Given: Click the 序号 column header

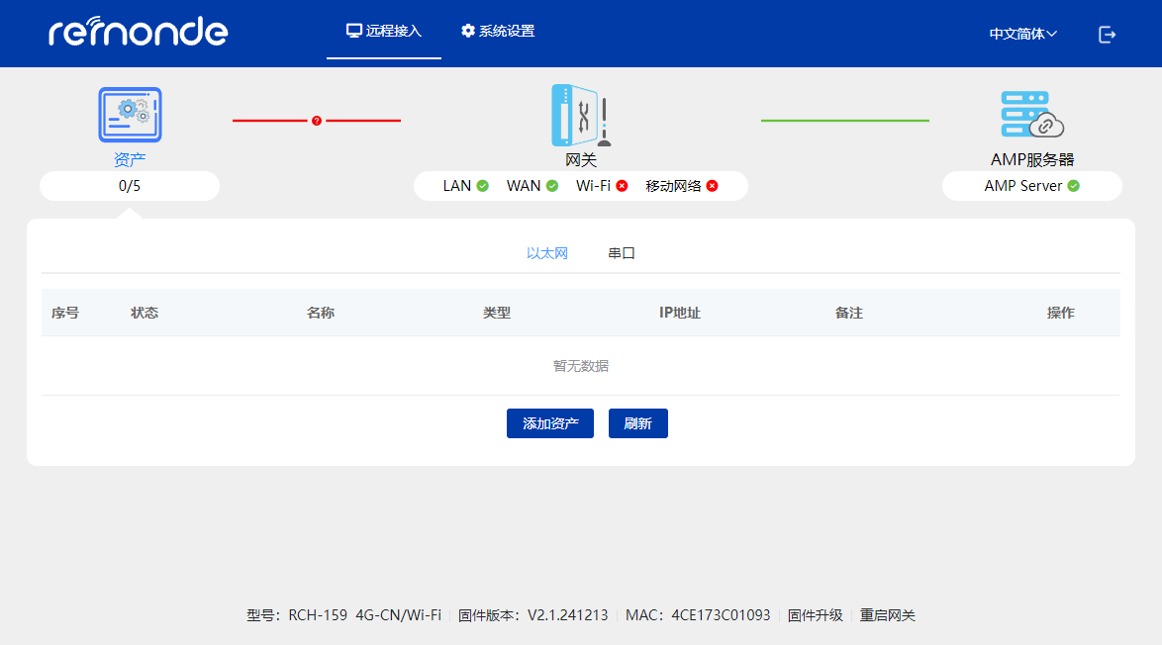Looking at the screenshot, I should pyautogui.click(x=65, y=314).
